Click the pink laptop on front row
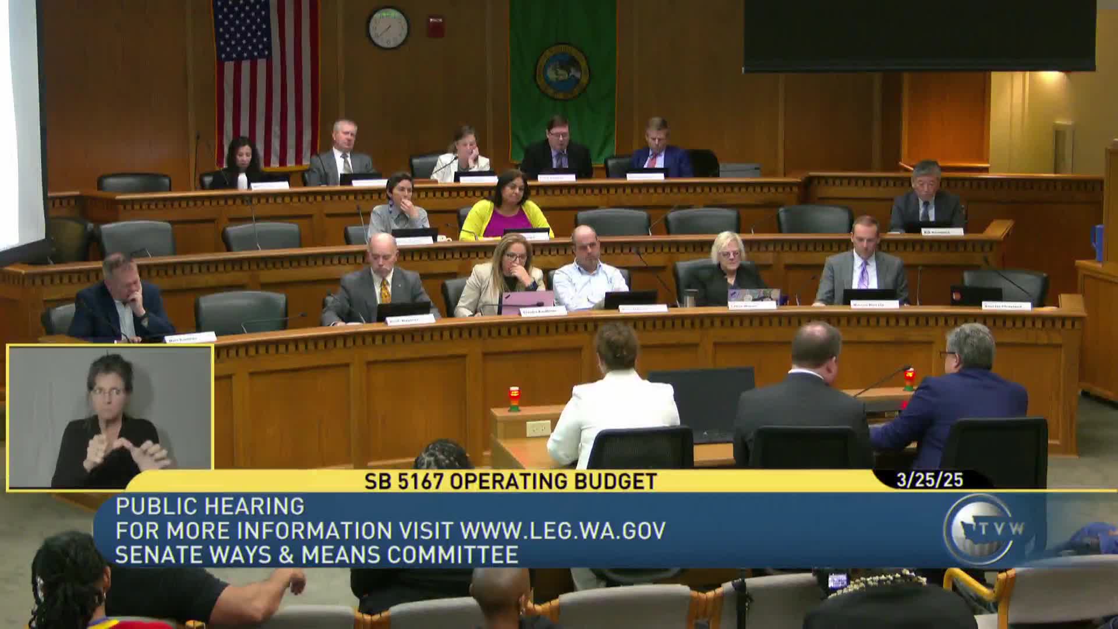Screen dimensions: 1118x629 point(527,299)
